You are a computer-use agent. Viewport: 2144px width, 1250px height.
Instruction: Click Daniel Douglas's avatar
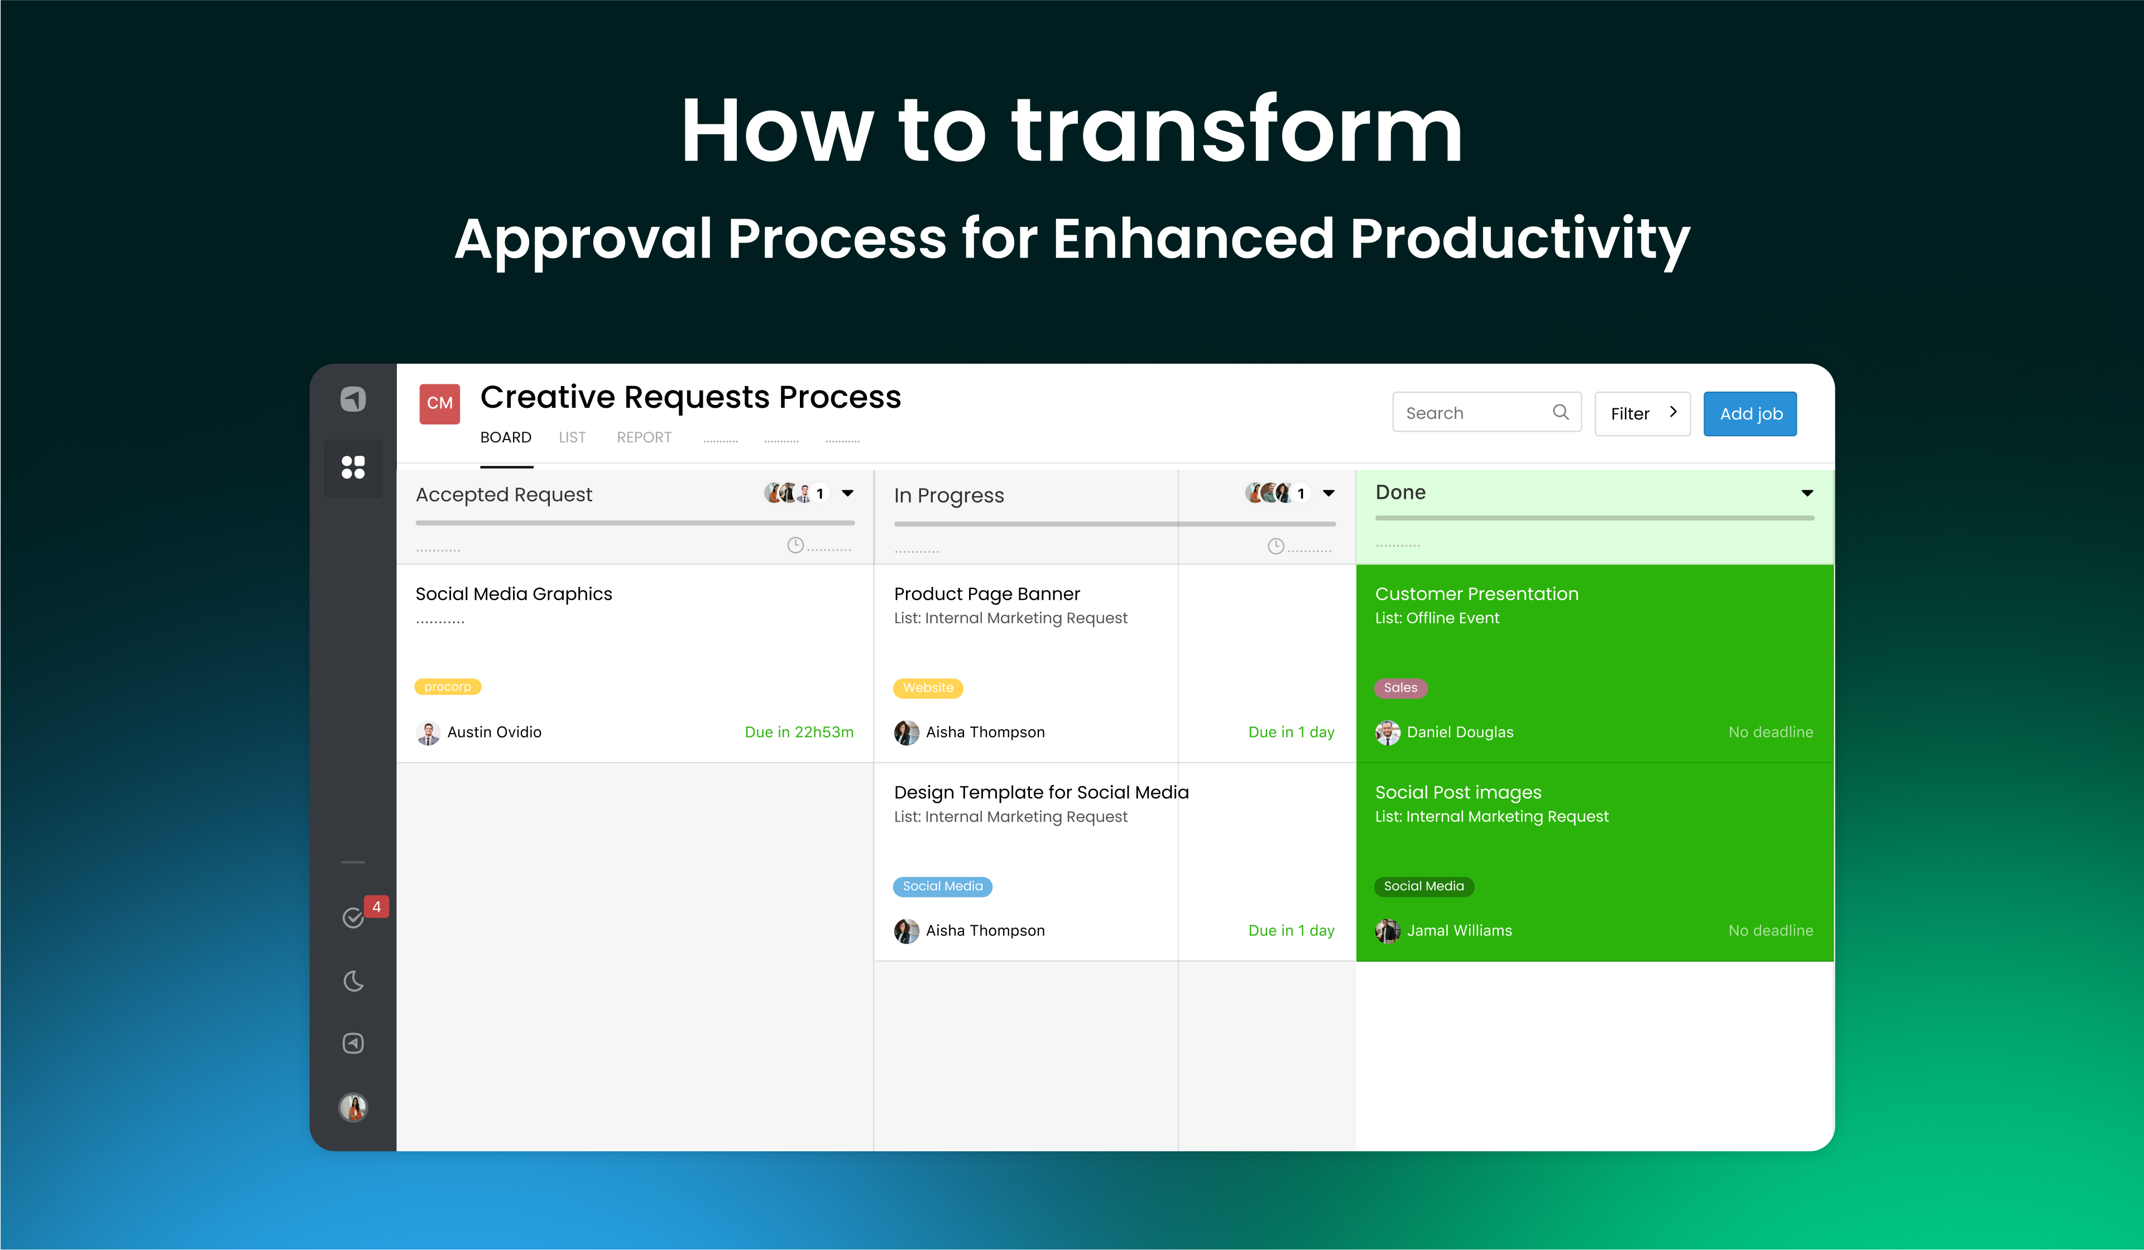[x=1388, y=733]
